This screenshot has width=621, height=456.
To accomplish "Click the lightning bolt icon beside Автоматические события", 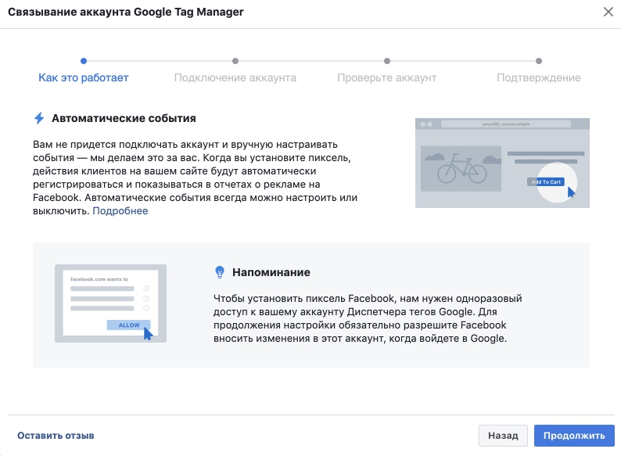I will click(x=39, y=118).
